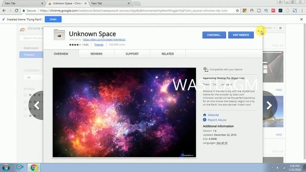306x172 pixels.
Task: Open a new browser tab
Action: pyautogui.click(x=137, y=3)
